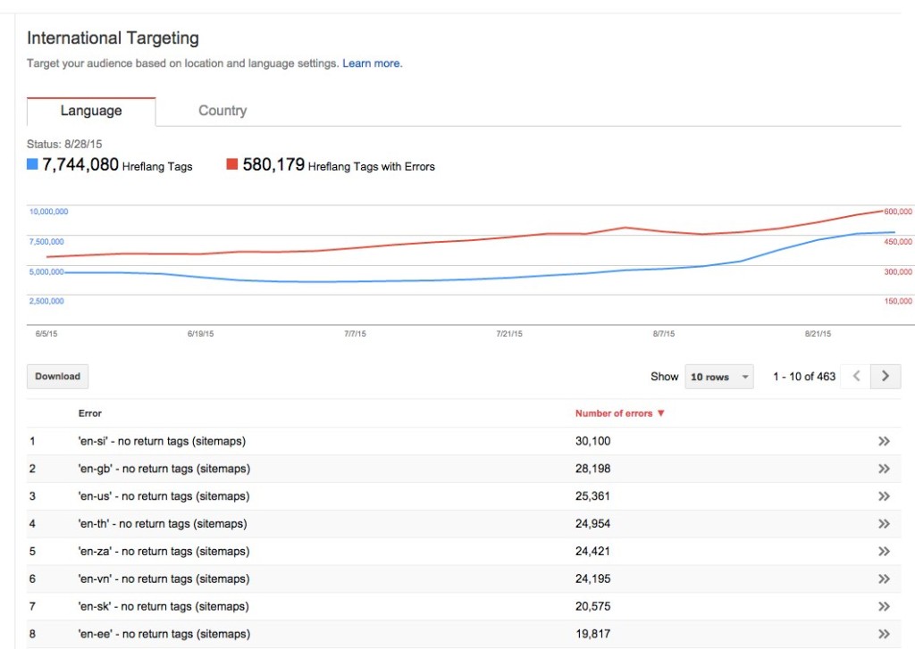Click the error count 28,198
915x649 pixels.
point(593,469)
